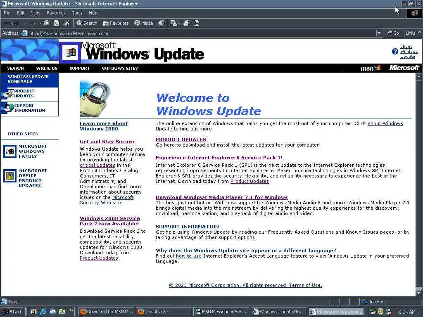Image resolution: width=423 pixels, height=317 pixels.
Task: Click the page scrollbar up arrow
Action: coord(419,76)
